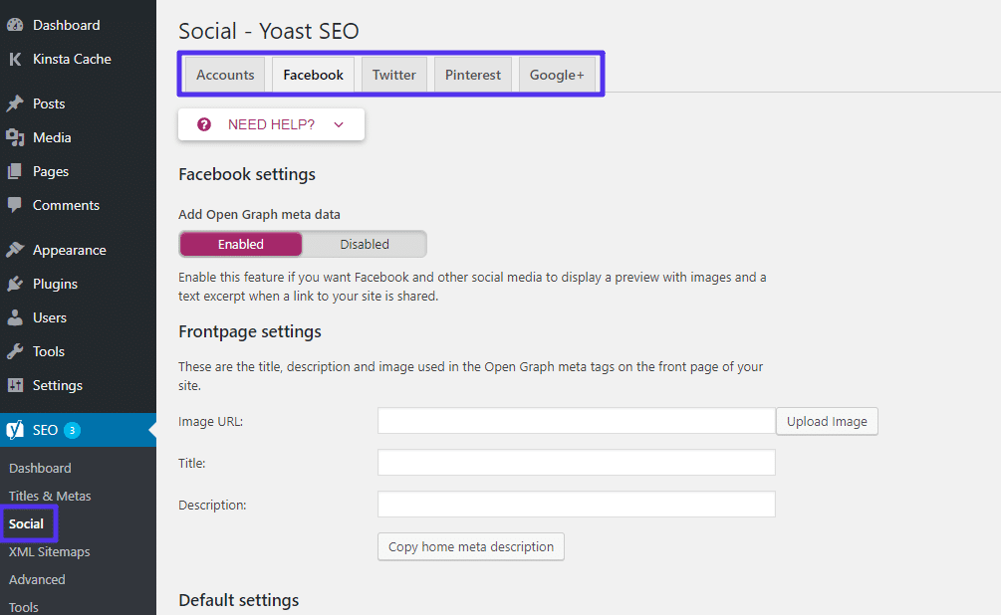Click the Comments speech bubble icon
The width and height of the screenshot is (1001, 615).
pos(15,205)
